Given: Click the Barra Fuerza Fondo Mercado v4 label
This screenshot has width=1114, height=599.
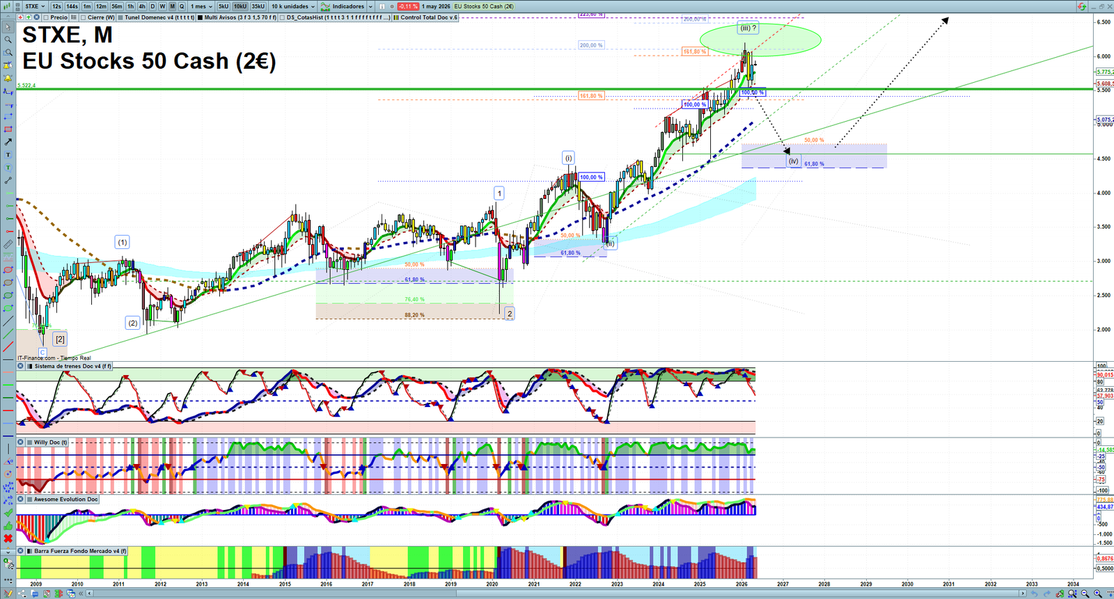Looking at the screenshot, I should pos(80,551).
